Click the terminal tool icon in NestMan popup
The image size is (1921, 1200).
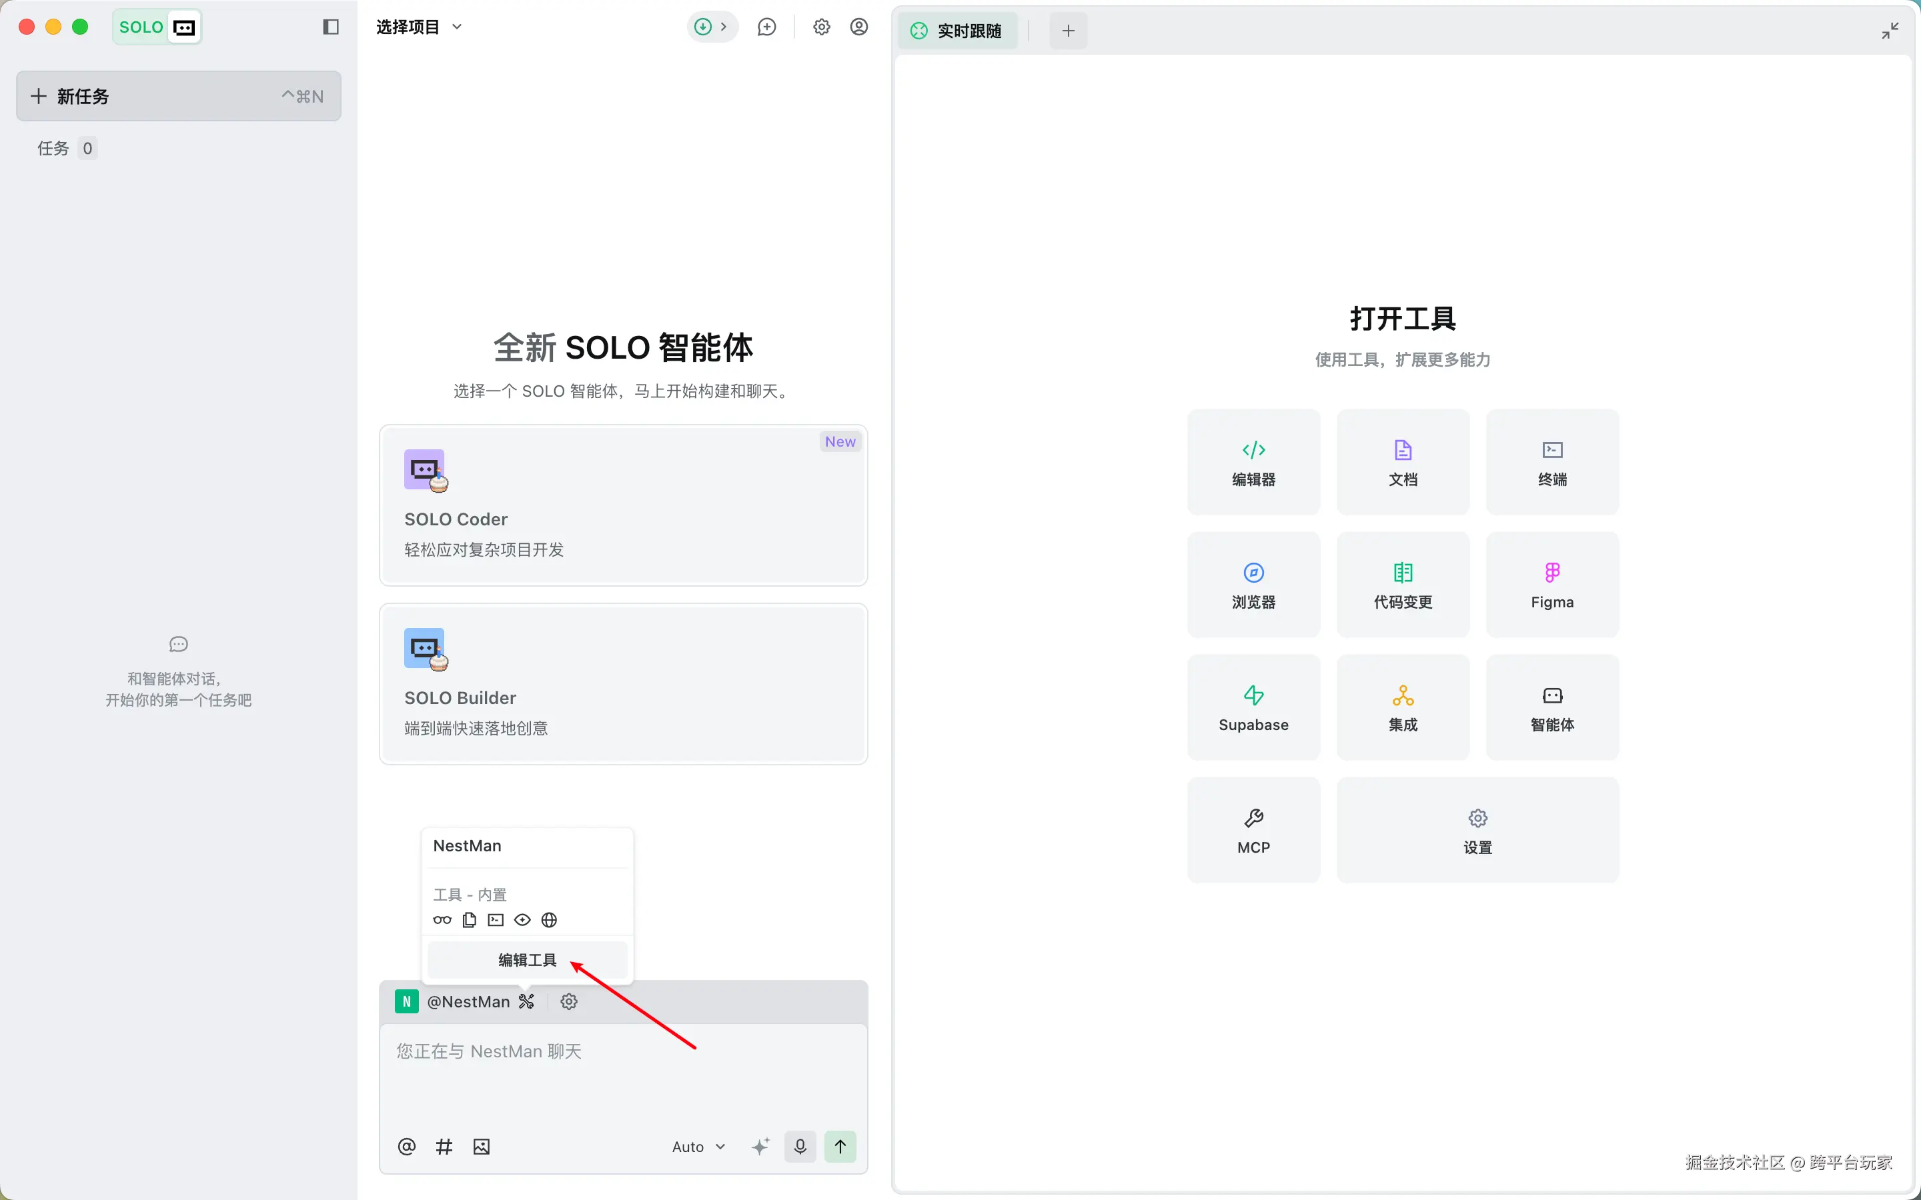(496, 920)
